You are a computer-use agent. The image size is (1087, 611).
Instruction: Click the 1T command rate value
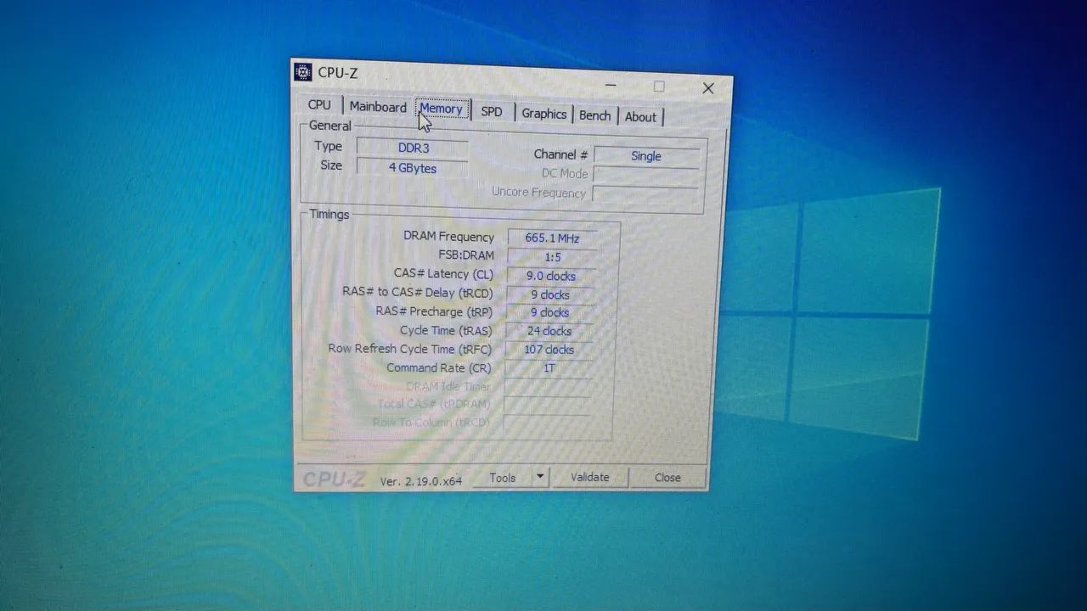coord(549,368)
